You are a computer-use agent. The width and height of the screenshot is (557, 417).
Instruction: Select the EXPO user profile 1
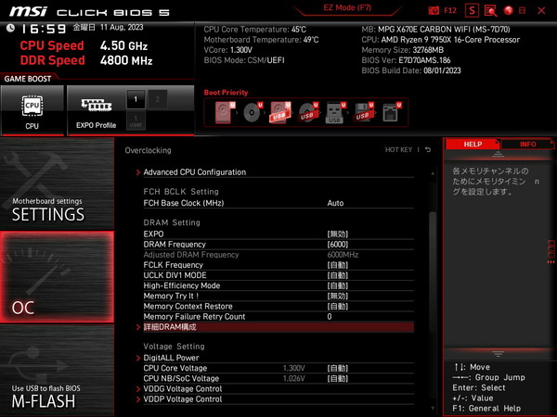(x=136, y=120)
